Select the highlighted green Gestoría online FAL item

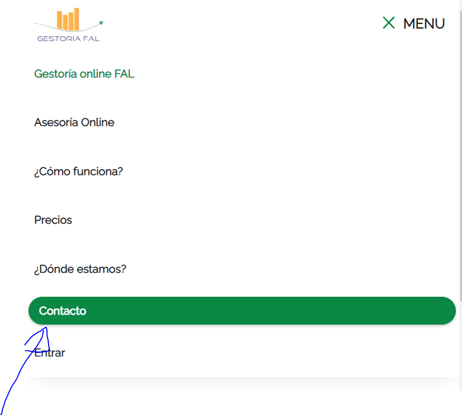point(84,74)
